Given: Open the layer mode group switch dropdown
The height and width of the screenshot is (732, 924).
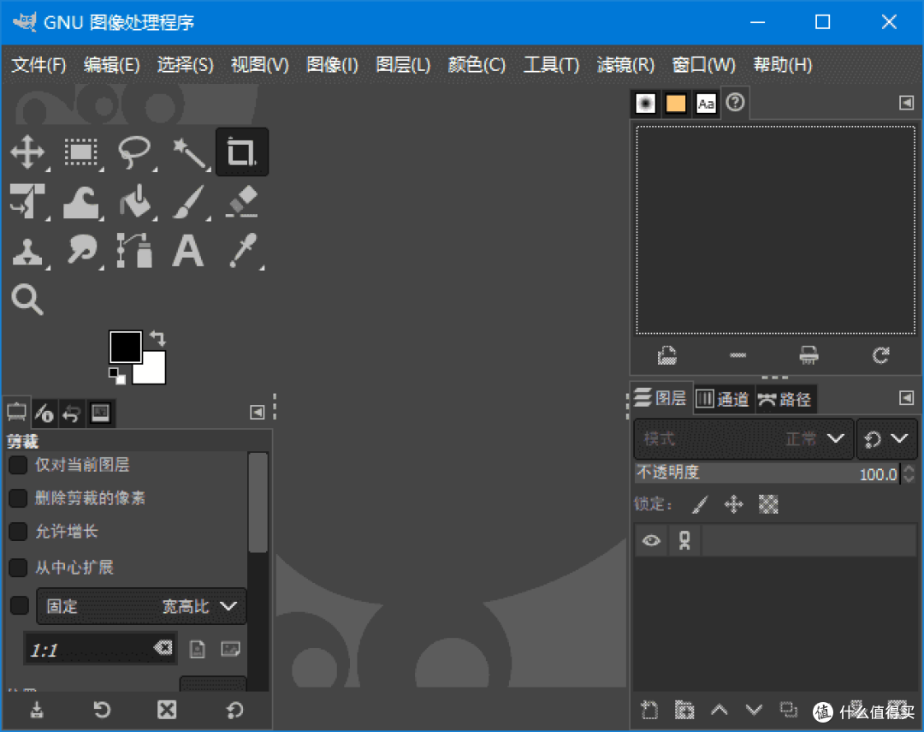Looking at the screenshot, I should [x=885, y=439].
